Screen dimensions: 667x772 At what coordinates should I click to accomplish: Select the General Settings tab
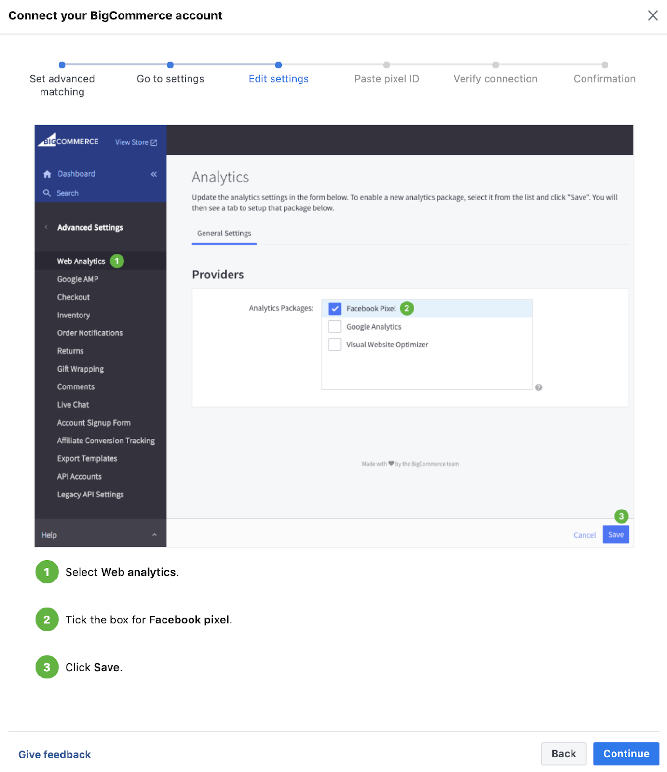[224, 234]
